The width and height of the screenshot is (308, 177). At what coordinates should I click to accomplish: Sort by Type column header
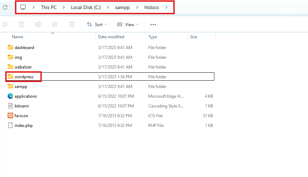click(153, 37)
